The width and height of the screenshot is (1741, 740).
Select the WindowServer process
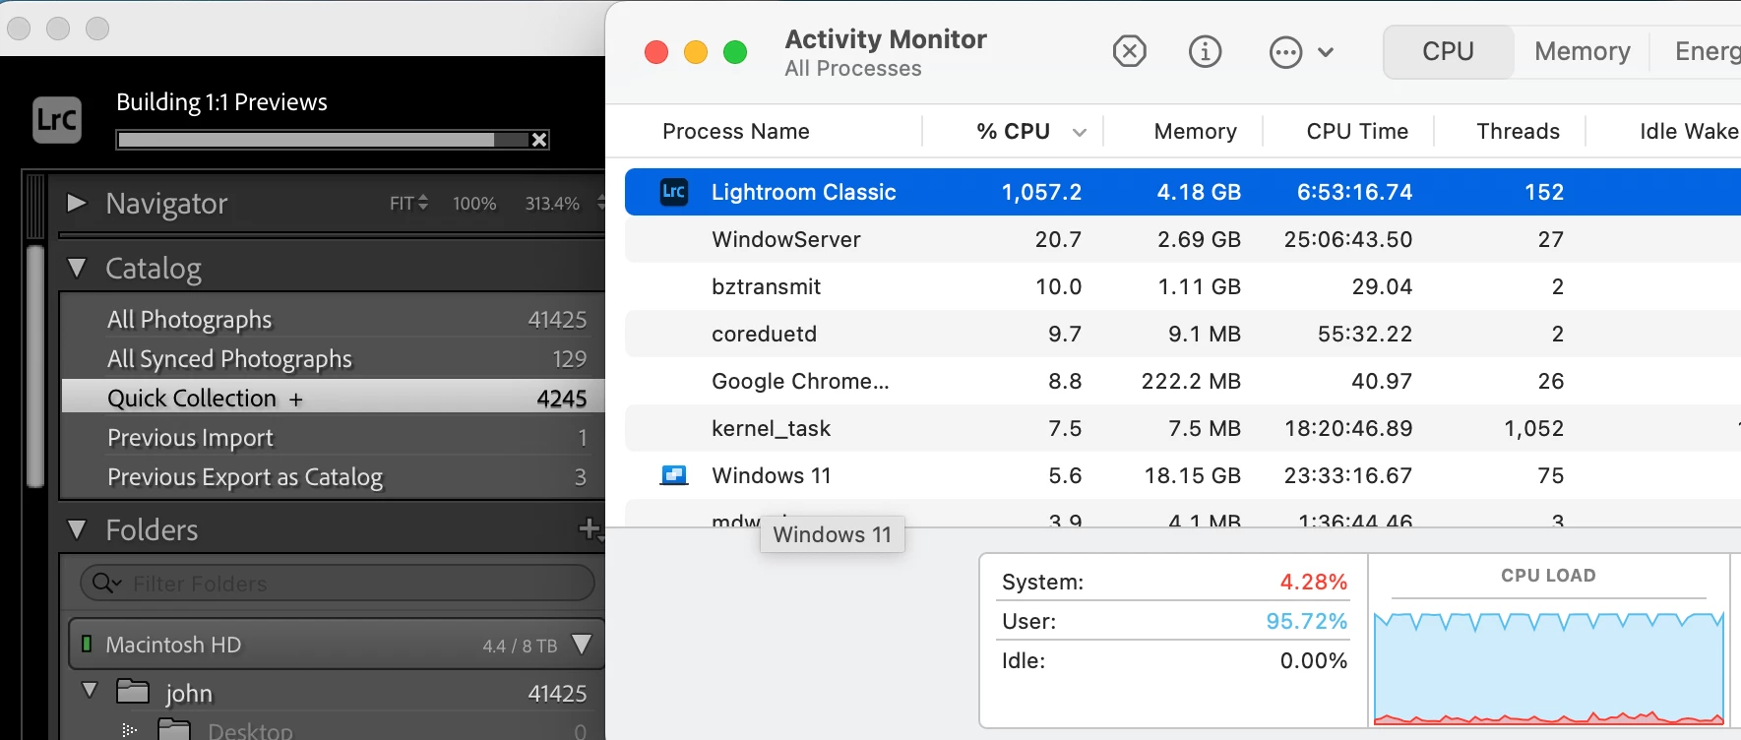(1183, 239)
